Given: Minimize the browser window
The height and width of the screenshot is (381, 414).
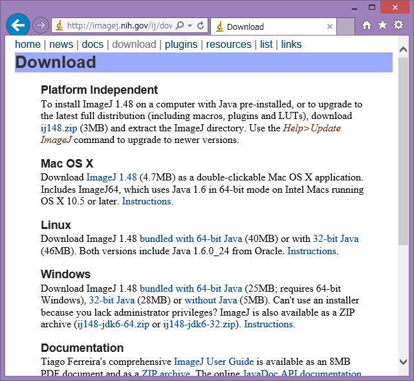Looking at the screenshot, I should tap(354, 8).
